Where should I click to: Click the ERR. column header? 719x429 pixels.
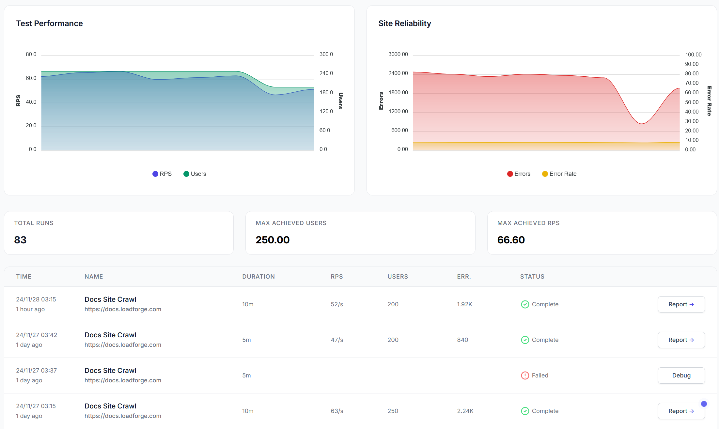pos(464,277)
